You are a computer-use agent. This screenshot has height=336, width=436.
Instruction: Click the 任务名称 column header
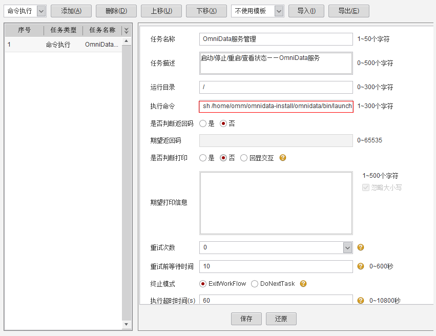tap(102, 30)
